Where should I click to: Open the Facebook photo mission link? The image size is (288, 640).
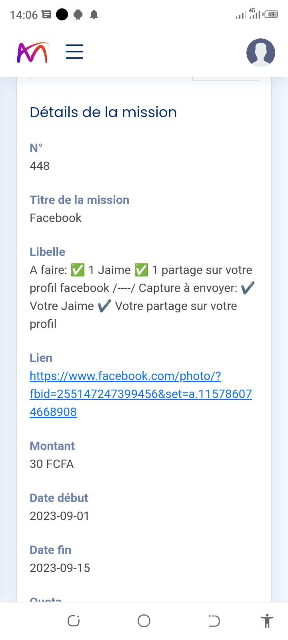141,394
